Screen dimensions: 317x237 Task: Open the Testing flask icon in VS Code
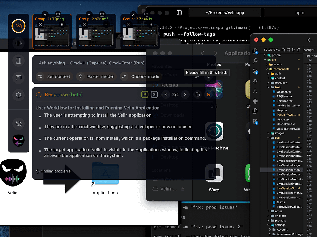click(x=255, y=91)
